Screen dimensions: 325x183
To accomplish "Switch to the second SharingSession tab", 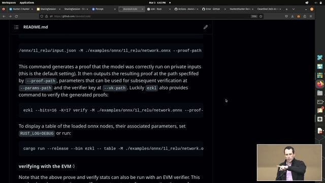I will [76, 9].
